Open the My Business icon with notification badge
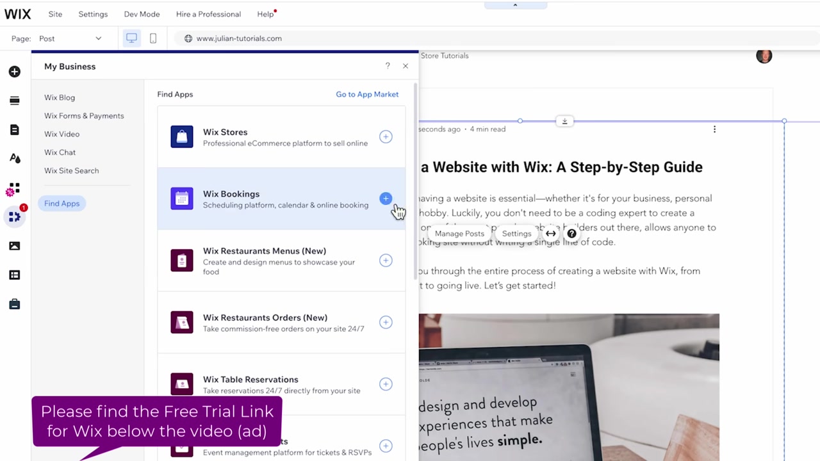This screenshot has height=461, width=820. tap(15, 217)
